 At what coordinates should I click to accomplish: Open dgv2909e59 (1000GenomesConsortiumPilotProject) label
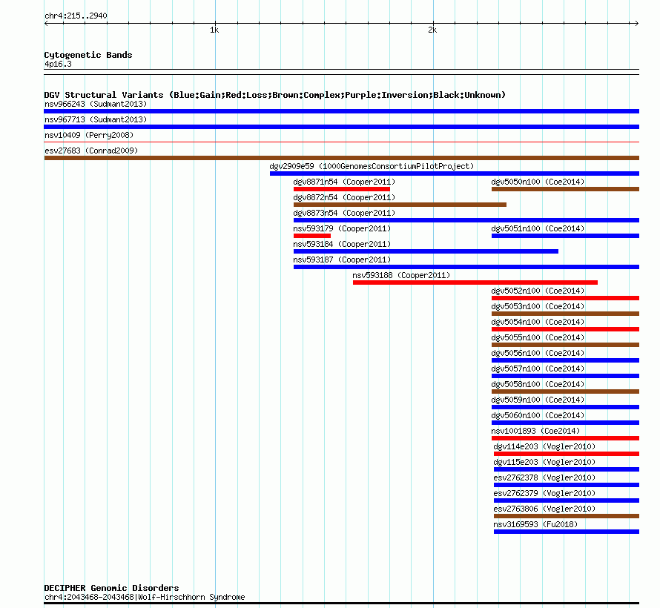[x=372, y=166]
